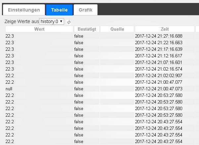
Task: Click the refresh icon beside history dropdown
Action: [x=69, y=22]
